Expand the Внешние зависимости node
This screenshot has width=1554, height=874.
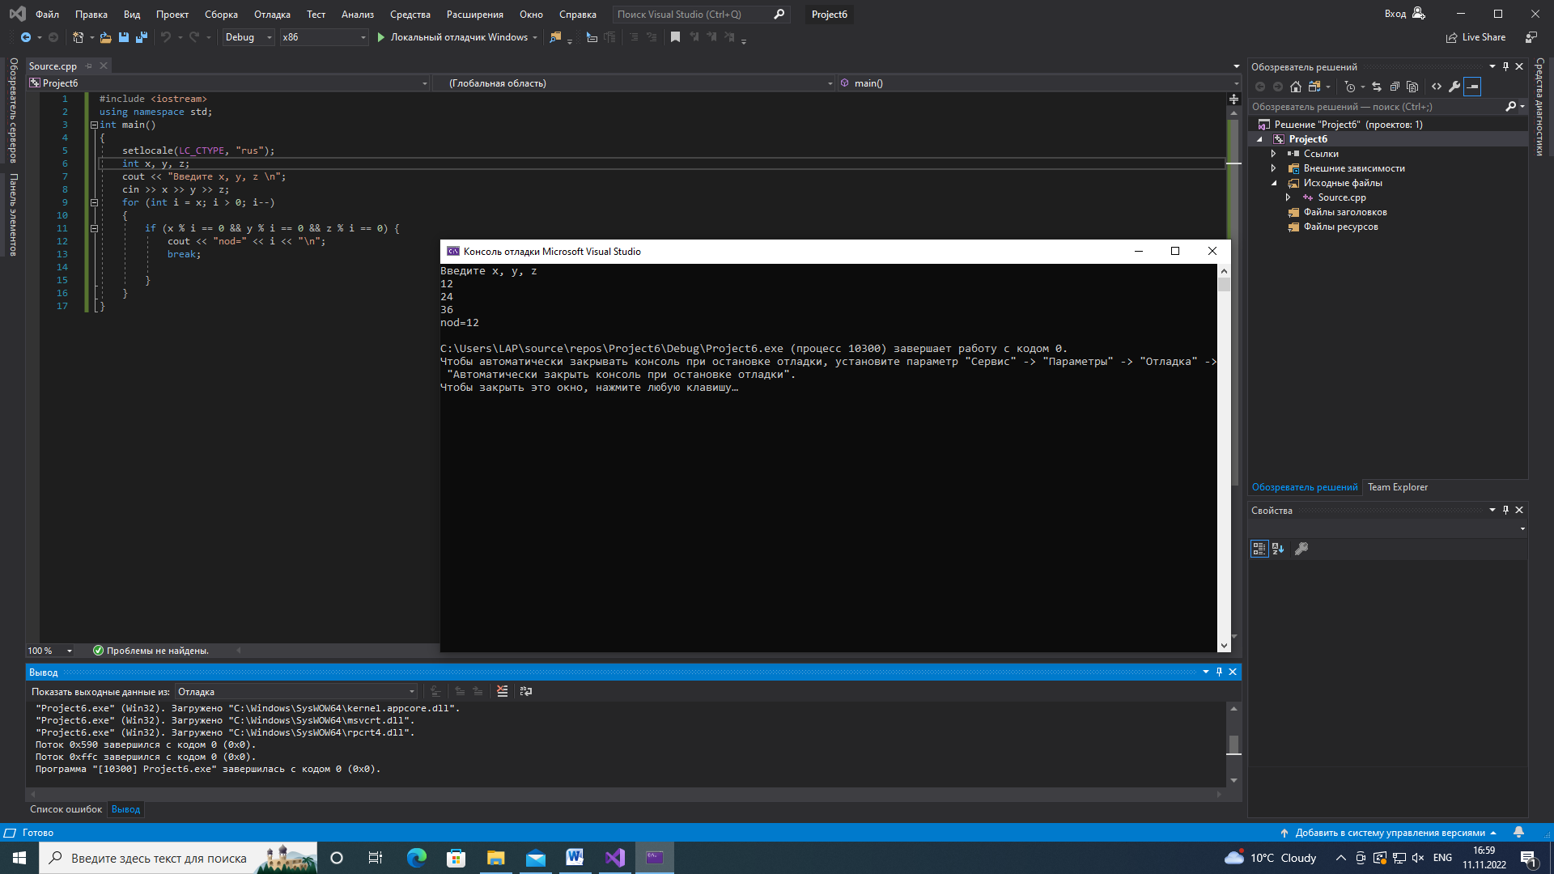[1274, 168]
